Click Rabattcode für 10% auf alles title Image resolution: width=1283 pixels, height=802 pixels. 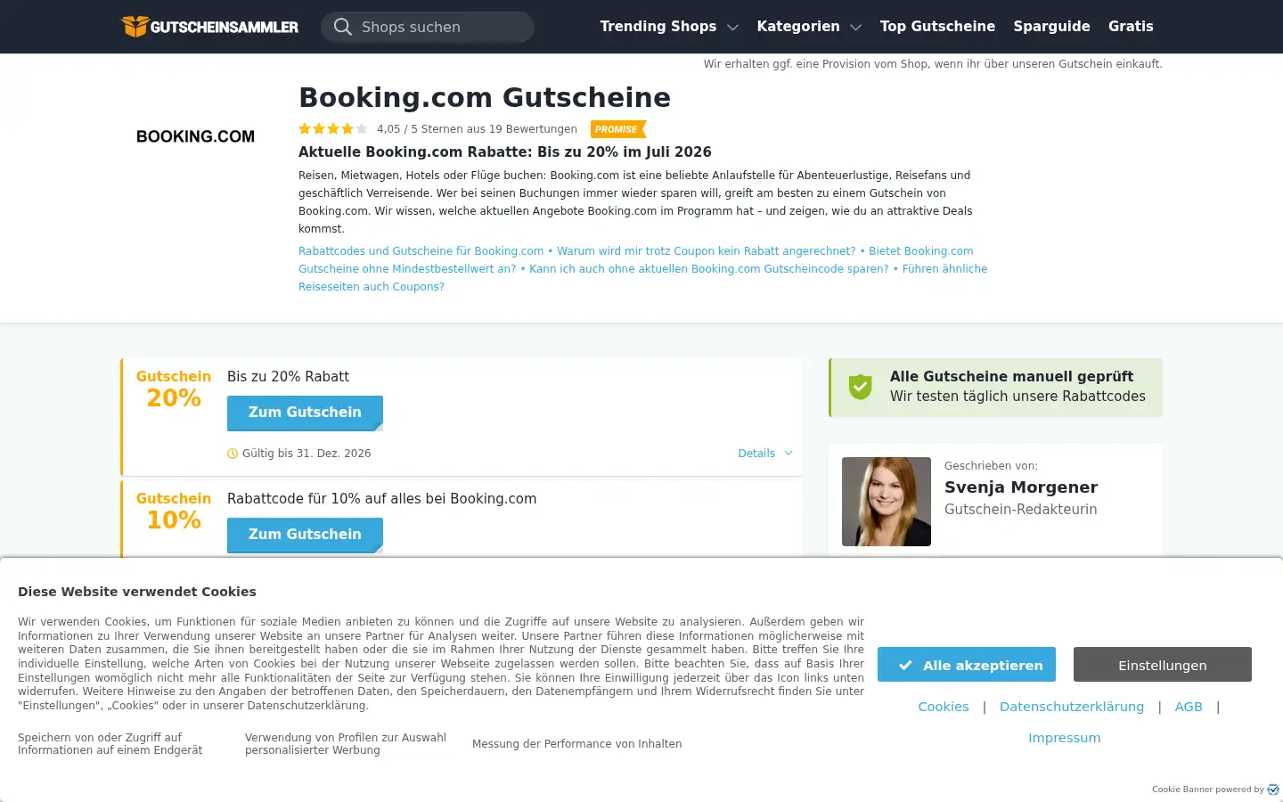[381, 499]
